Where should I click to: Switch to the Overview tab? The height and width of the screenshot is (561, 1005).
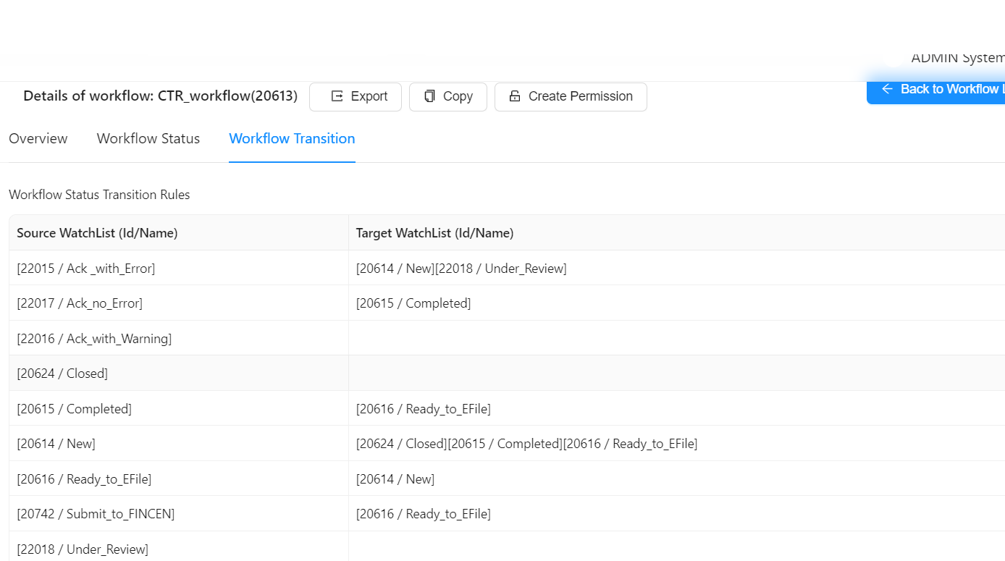(x=38, y=138)
